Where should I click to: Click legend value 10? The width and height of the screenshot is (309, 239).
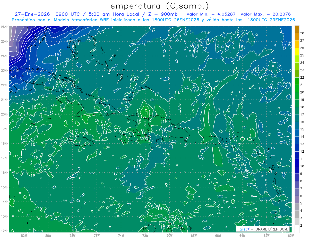pyautogui.click(x=302, y=166)
